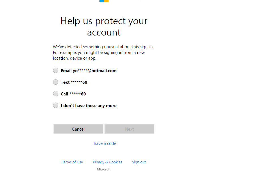Click the "I don't have these any more" label

(x=89, y=106)
